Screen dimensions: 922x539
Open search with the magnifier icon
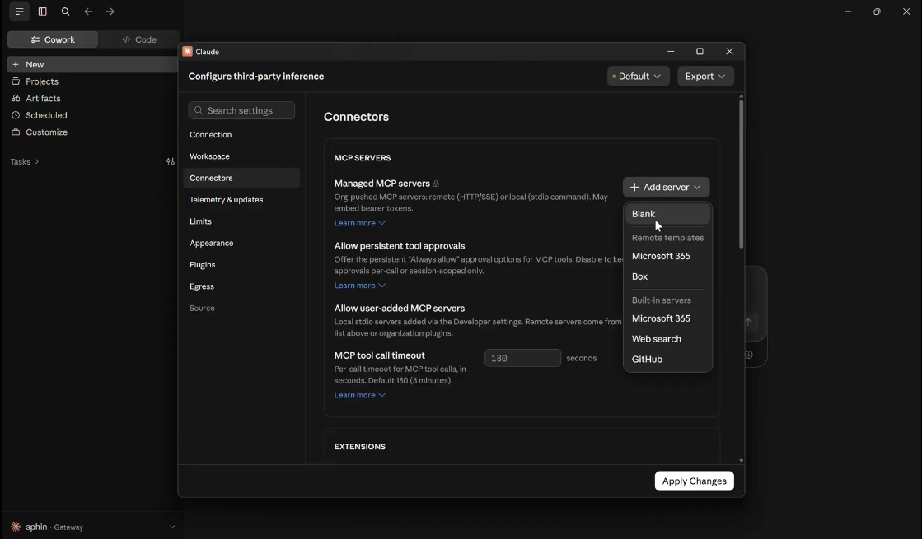click(65, 12)
